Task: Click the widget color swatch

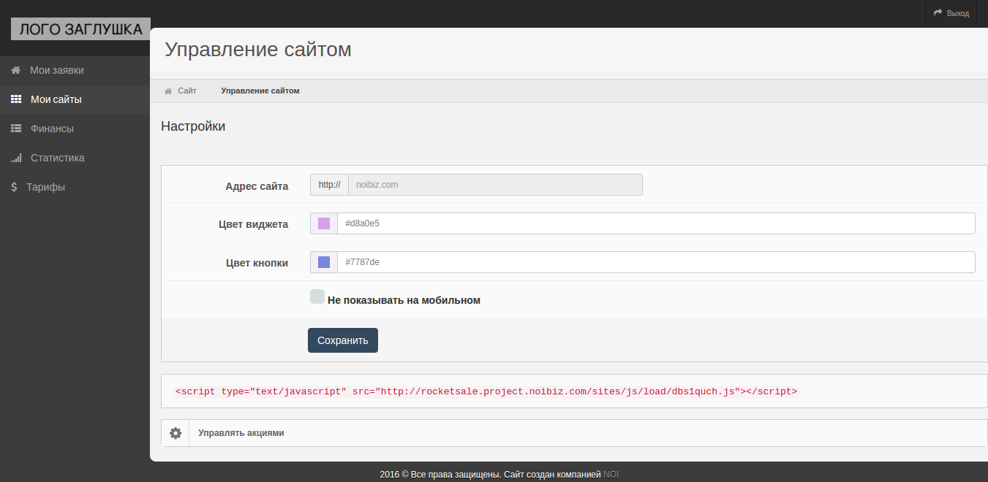Action: [x=324, y=223]
